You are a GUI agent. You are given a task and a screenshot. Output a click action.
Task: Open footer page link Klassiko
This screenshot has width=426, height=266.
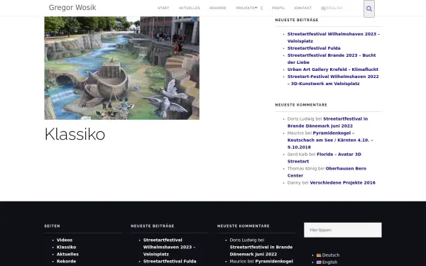point(66,247)
